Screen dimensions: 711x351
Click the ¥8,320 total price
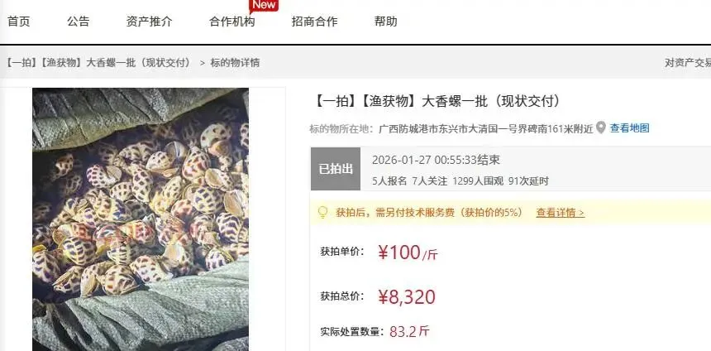407,297
